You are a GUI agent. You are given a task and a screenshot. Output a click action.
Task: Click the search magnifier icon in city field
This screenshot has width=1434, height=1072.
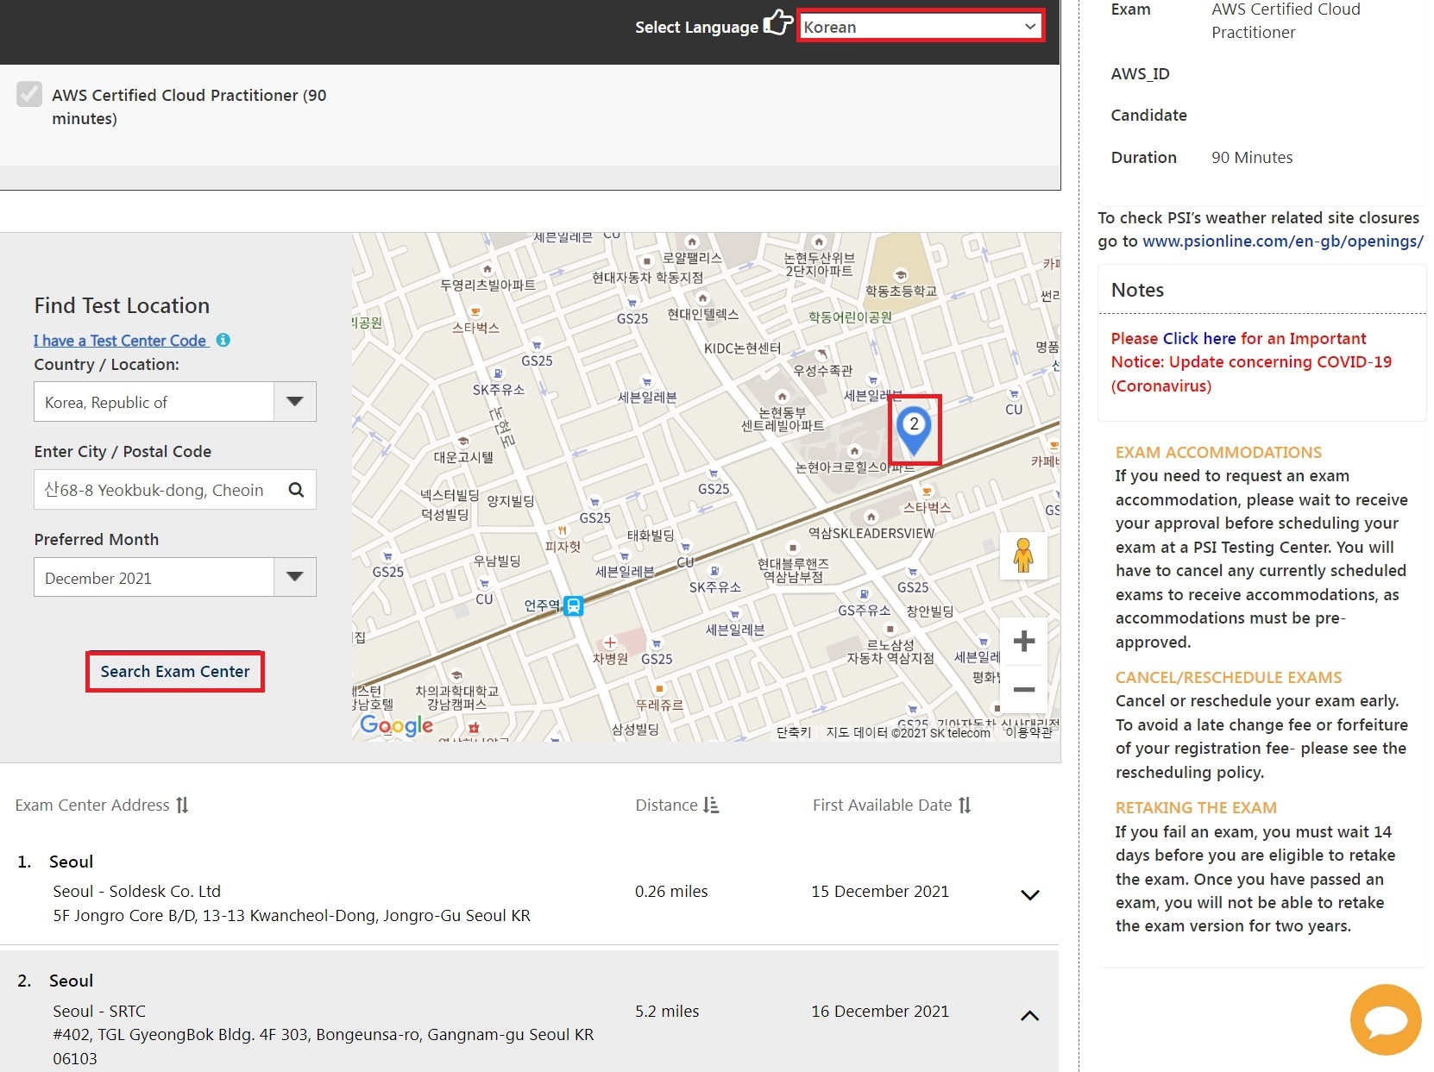point(296,490)
